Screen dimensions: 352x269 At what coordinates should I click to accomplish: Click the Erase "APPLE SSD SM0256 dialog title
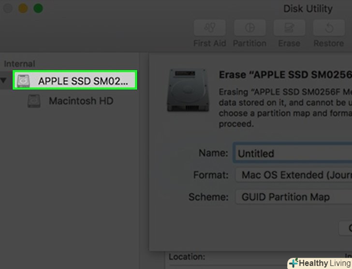(x=285, y=75)
